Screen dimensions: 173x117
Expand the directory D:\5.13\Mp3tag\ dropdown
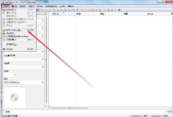42,83
